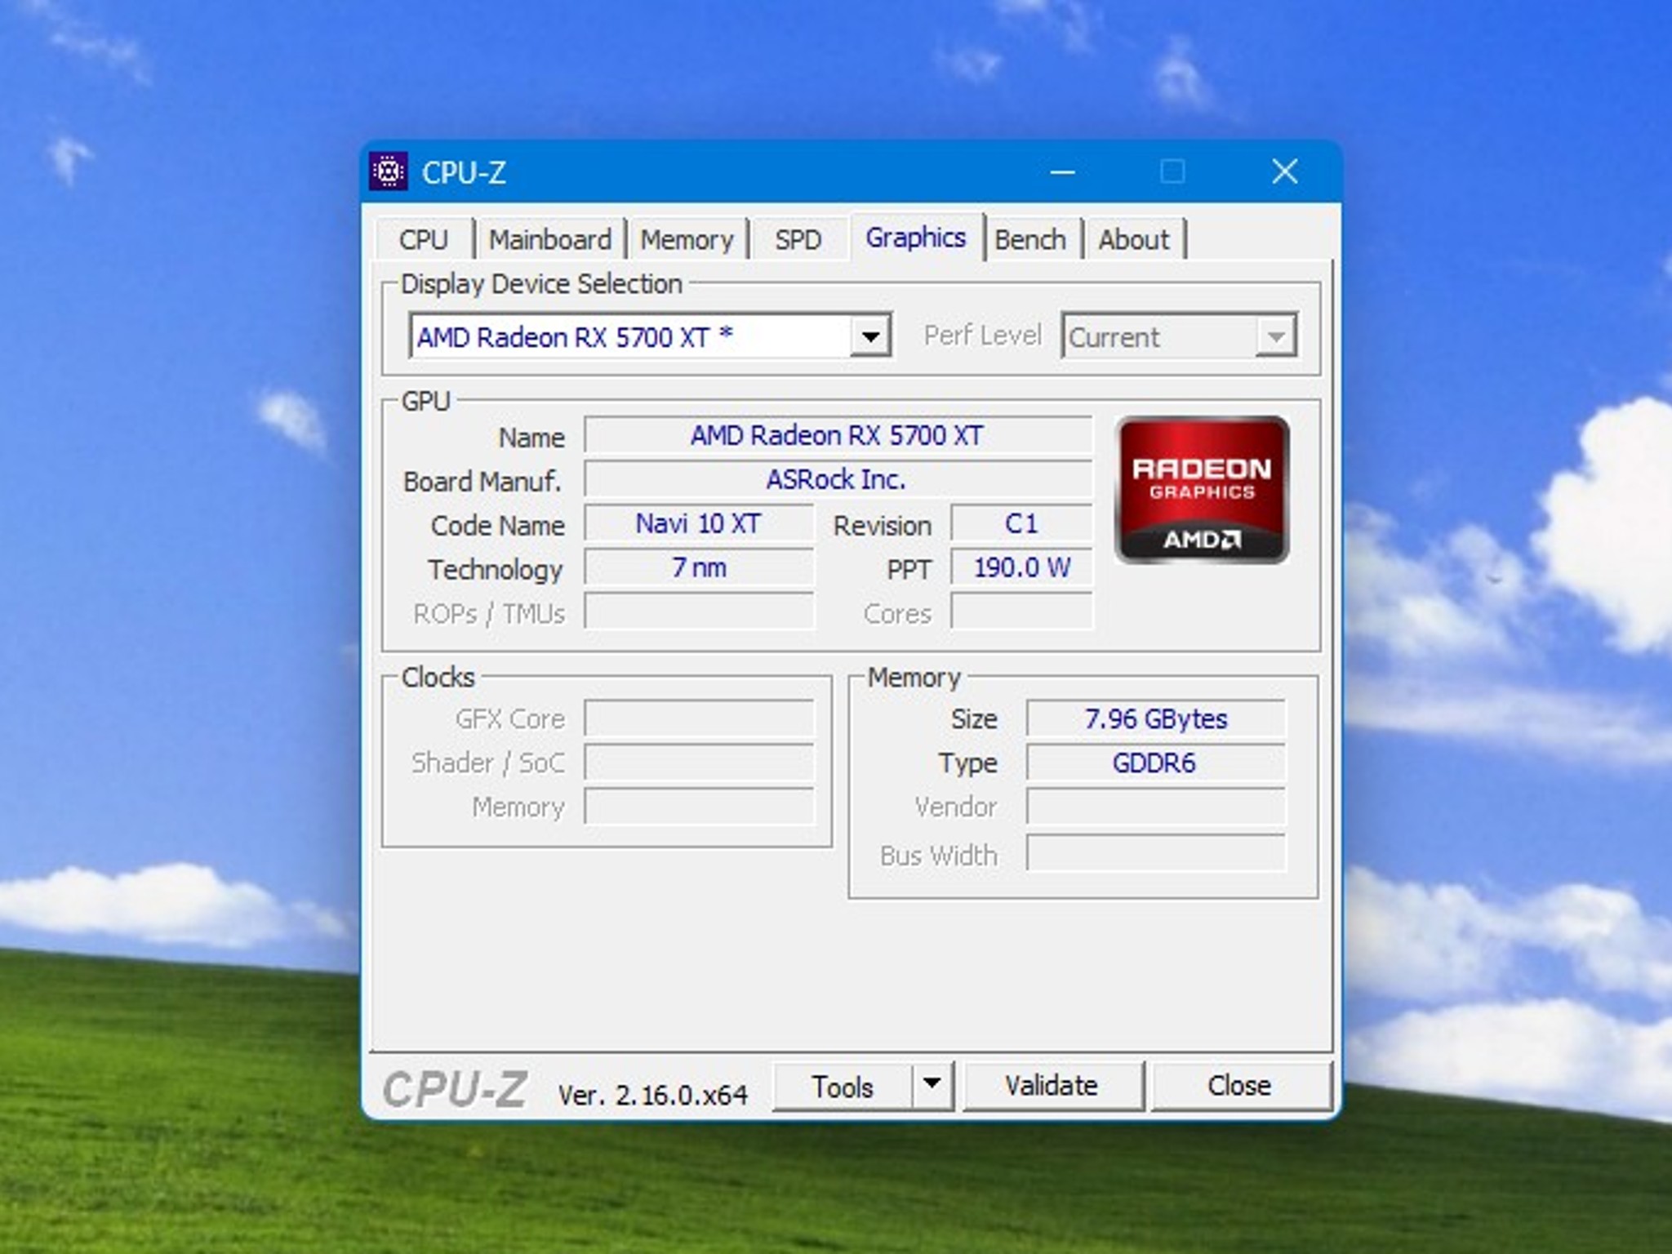
Task: Click the CPU-Z app icon in title bar
Action: (x=388, y=172)
